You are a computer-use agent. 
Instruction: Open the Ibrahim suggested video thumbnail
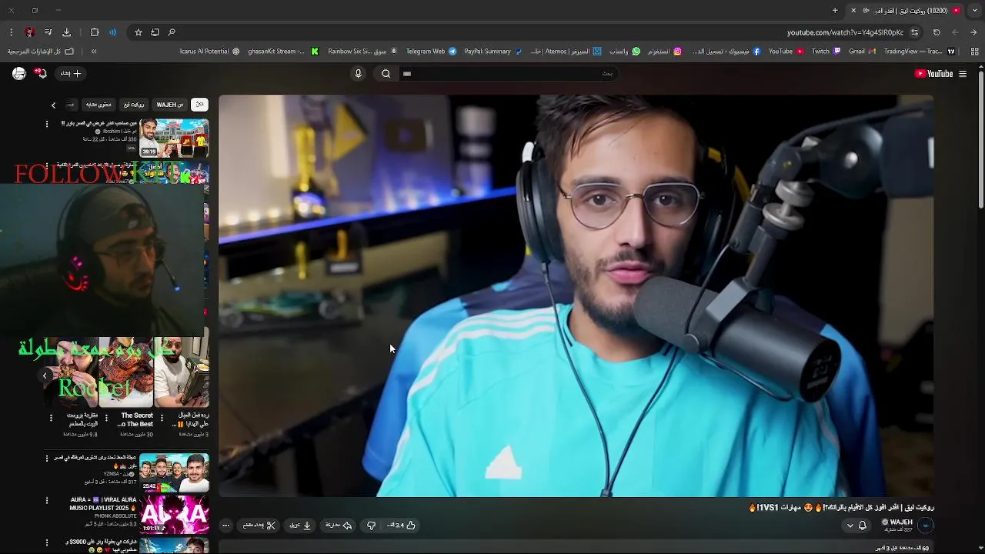174,138
